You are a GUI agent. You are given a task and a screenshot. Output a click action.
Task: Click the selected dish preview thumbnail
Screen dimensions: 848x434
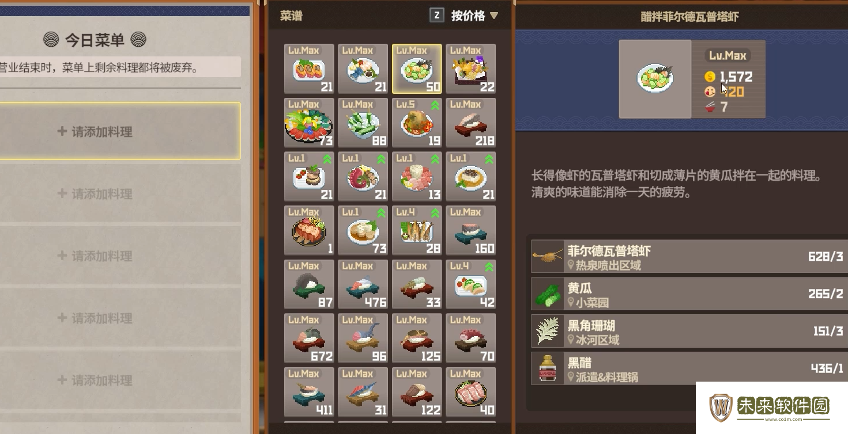(x=655, y=79)
